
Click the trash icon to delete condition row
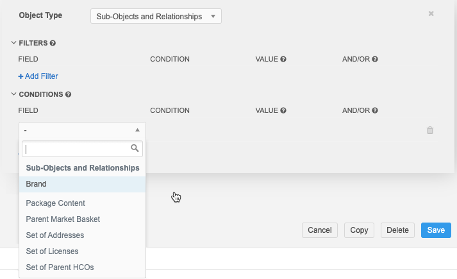click(430, 130)
